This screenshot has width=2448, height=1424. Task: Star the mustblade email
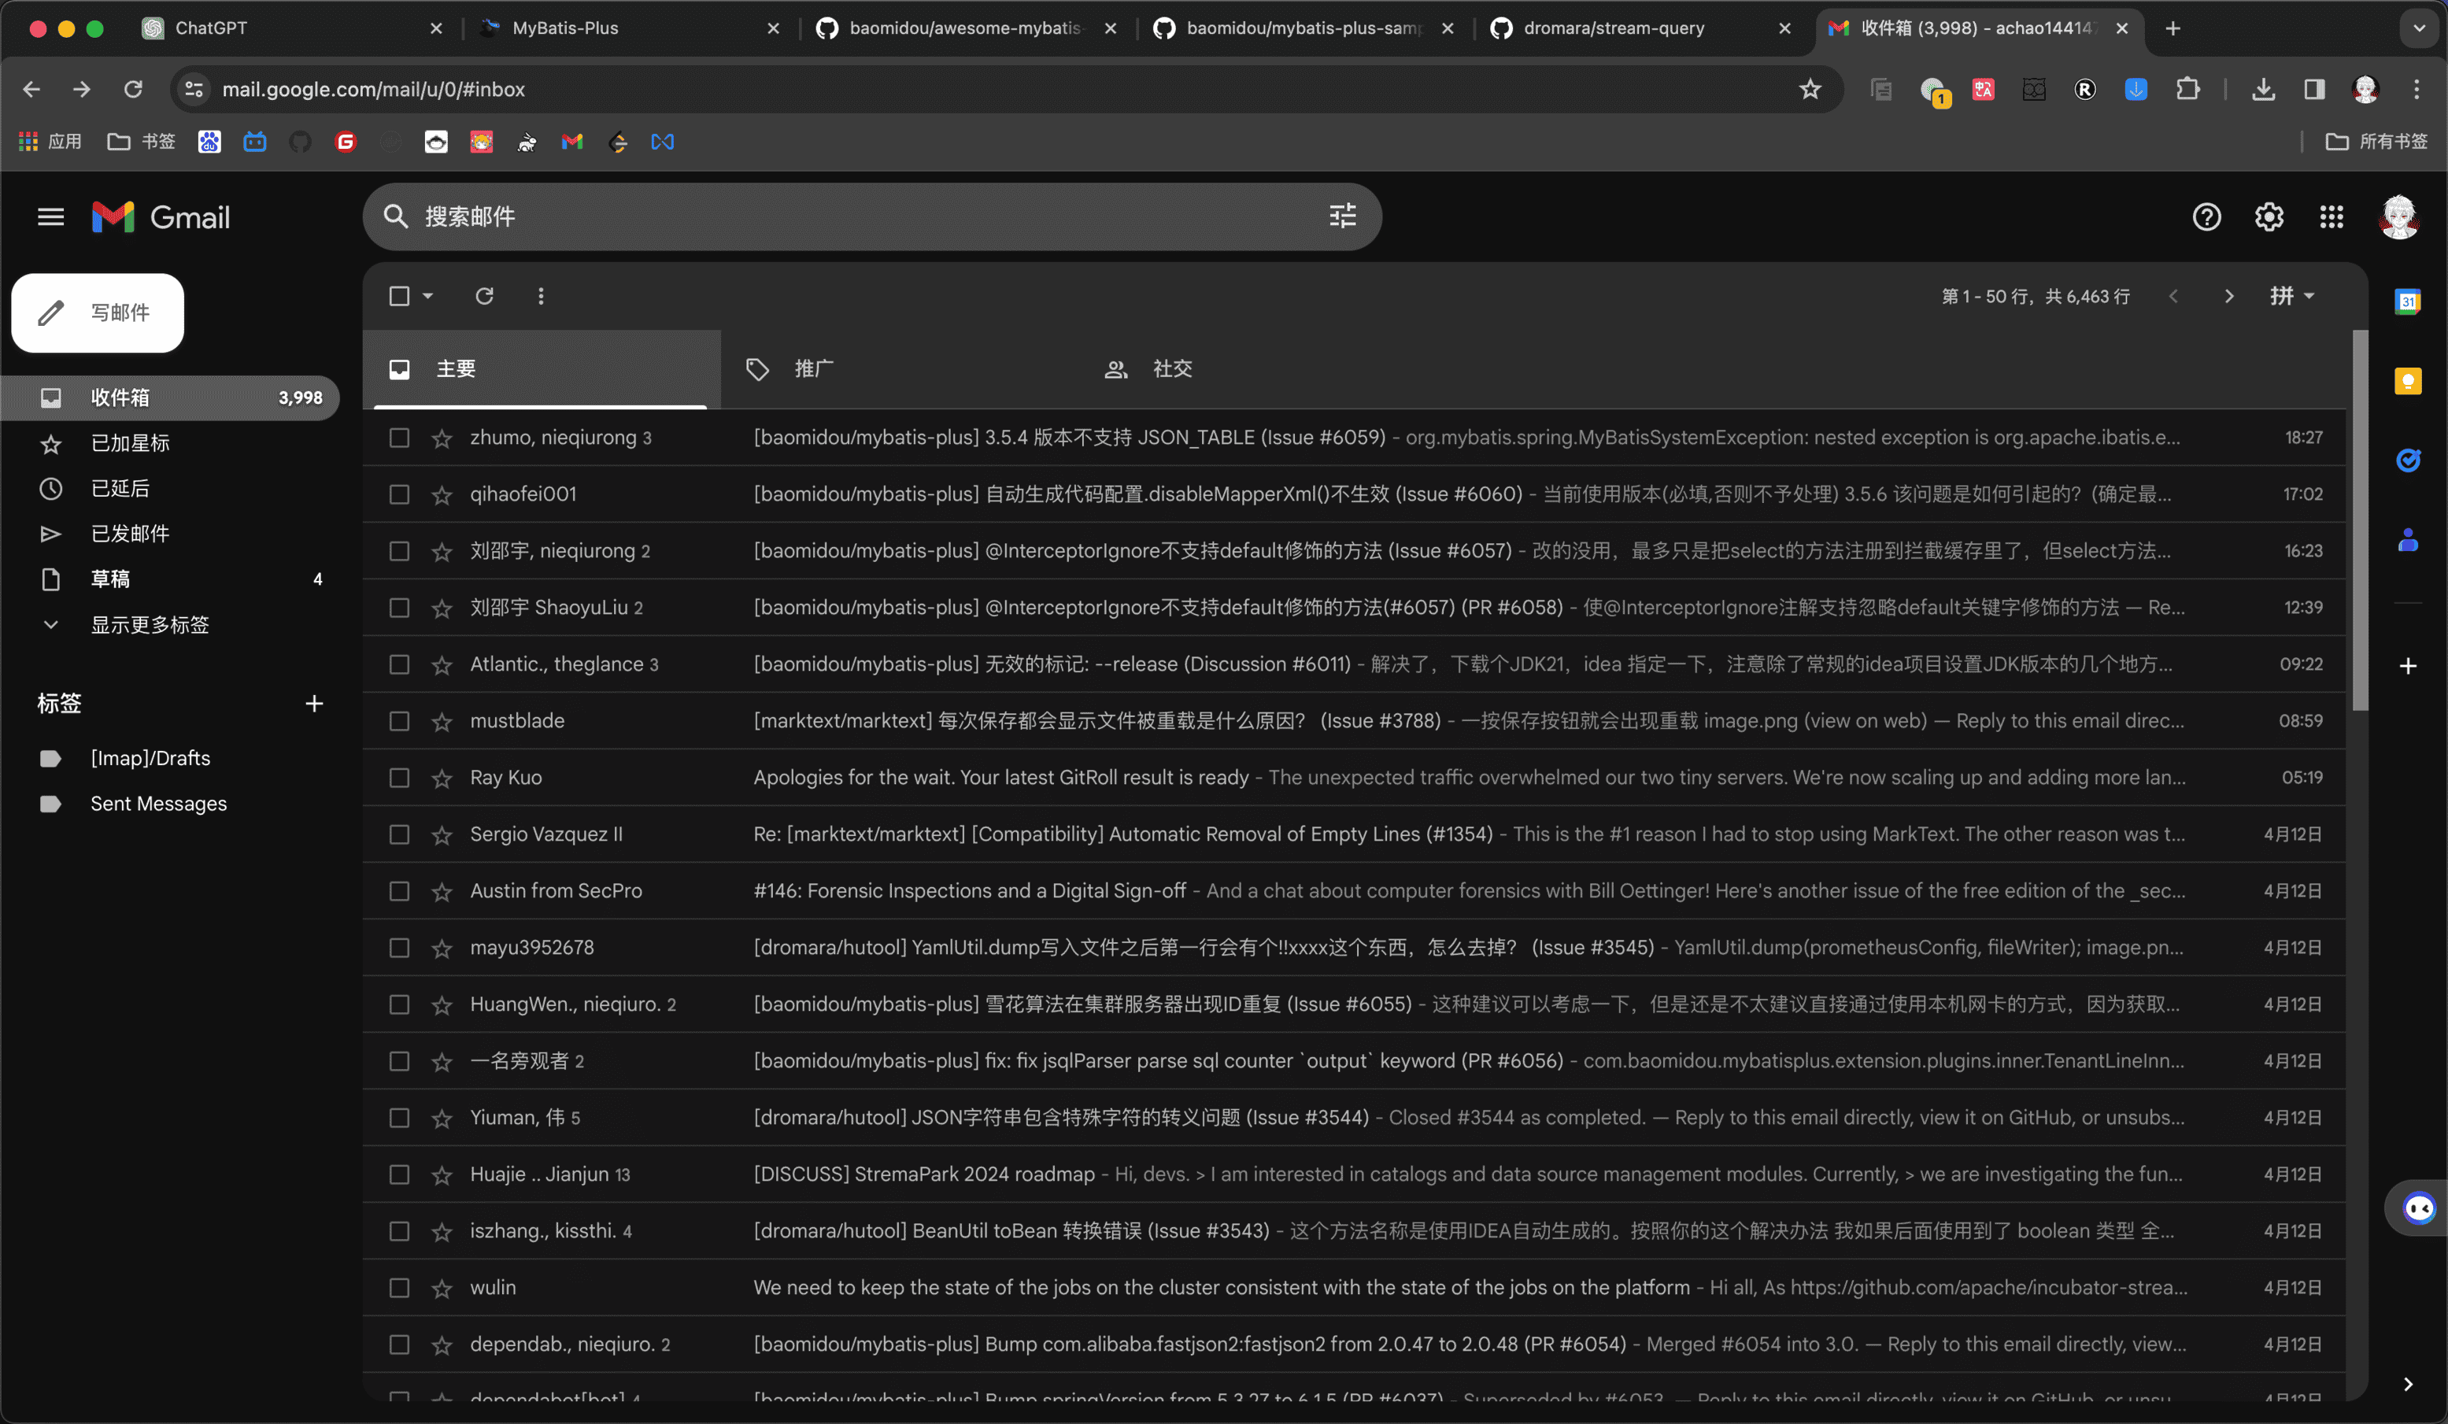coord(442,722)
